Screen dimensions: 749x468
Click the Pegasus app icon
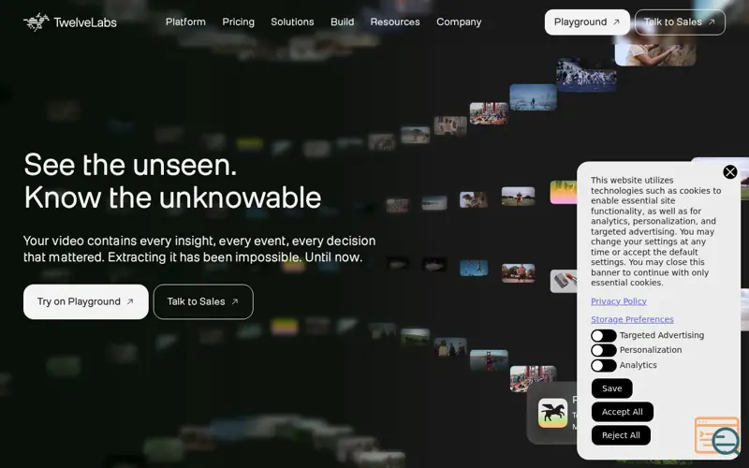[x=552, y=413]
